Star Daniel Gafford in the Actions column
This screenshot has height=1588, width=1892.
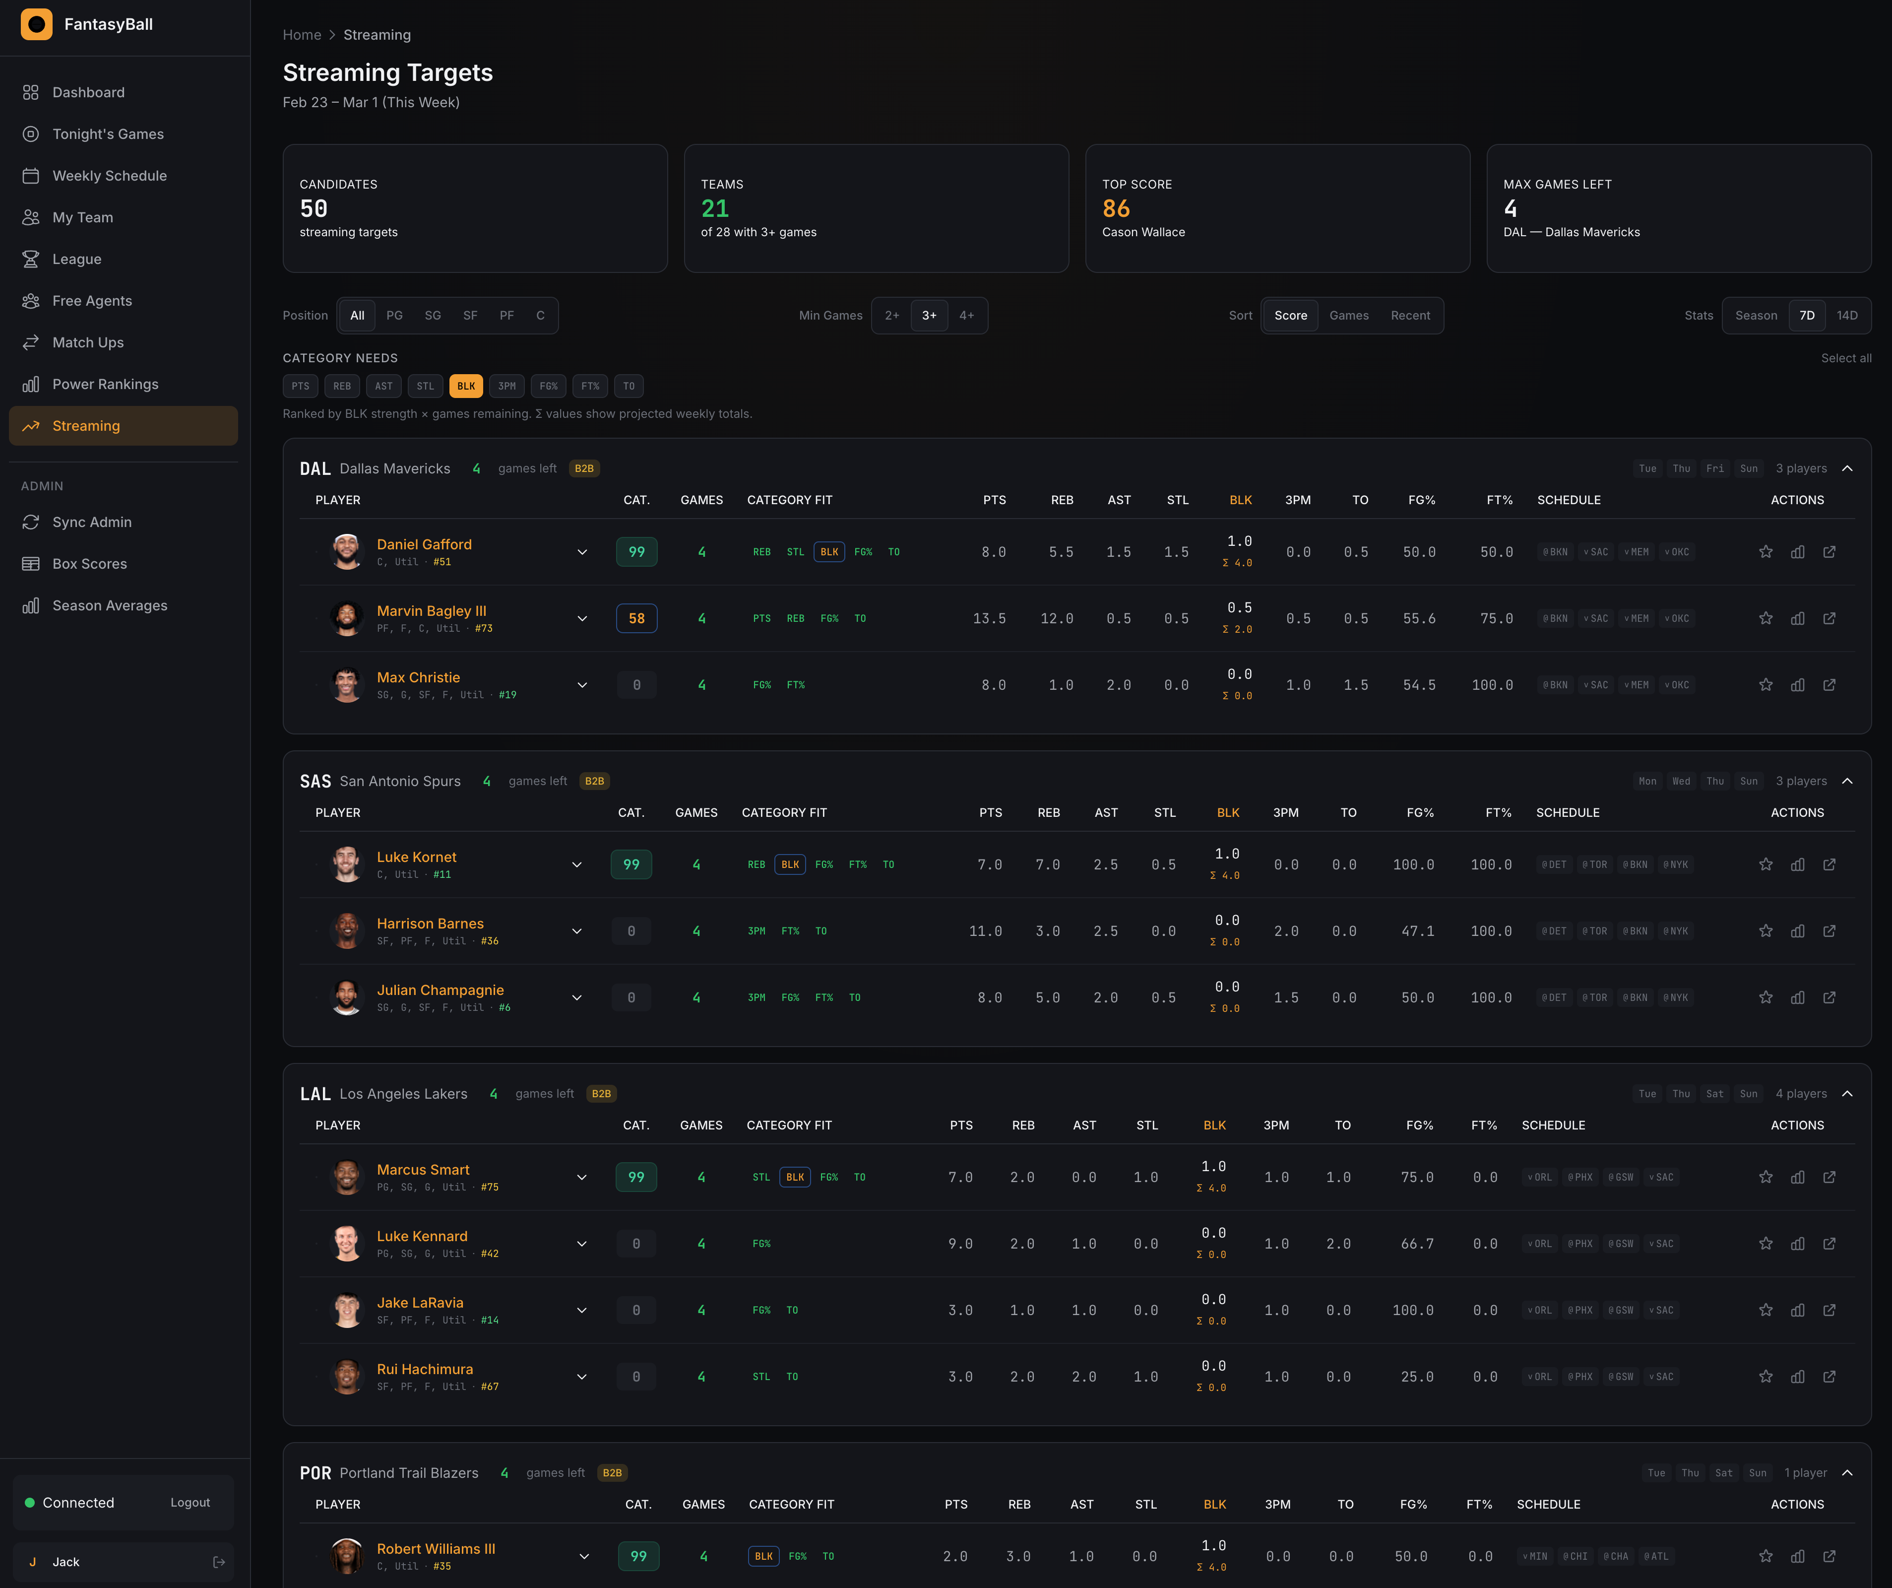tap(1766, 551)
